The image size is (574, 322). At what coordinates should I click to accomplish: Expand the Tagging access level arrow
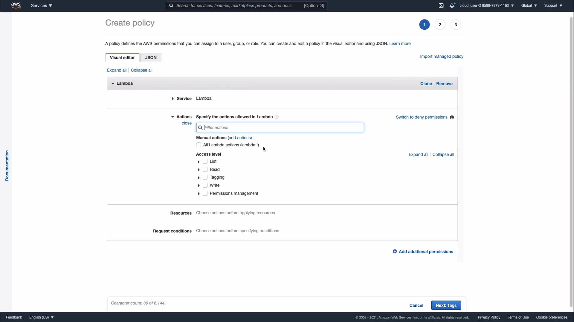pyautogui.click(x=199, y=177)
